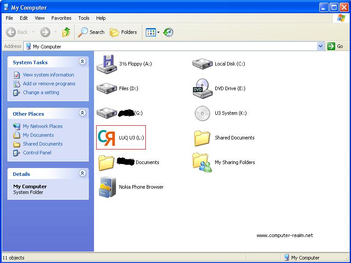Click the Add or remove programs link

tap(49, 84)
